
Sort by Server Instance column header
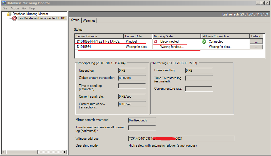[99, 36]
